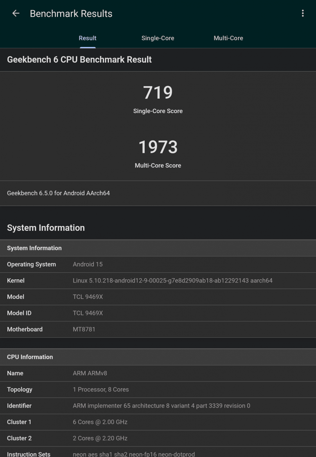Switch to the Multi-Core tab

(228, 38)
